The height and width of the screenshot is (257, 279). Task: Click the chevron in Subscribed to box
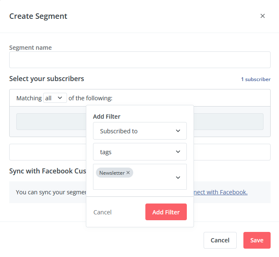178,131
